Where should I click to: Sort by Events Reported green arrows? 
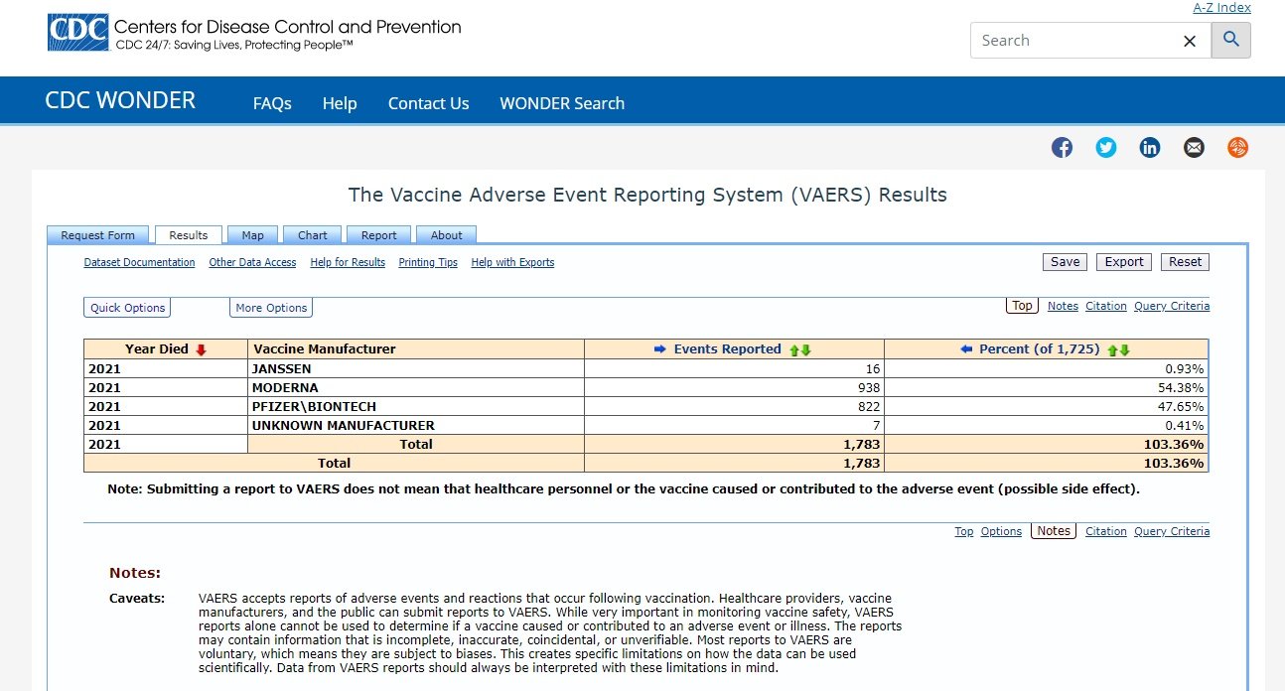799,349
